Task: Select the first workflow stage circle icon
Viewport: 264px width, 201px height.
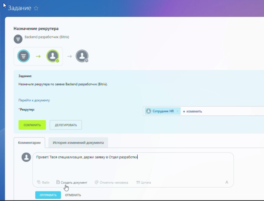Action: (24, 56)
